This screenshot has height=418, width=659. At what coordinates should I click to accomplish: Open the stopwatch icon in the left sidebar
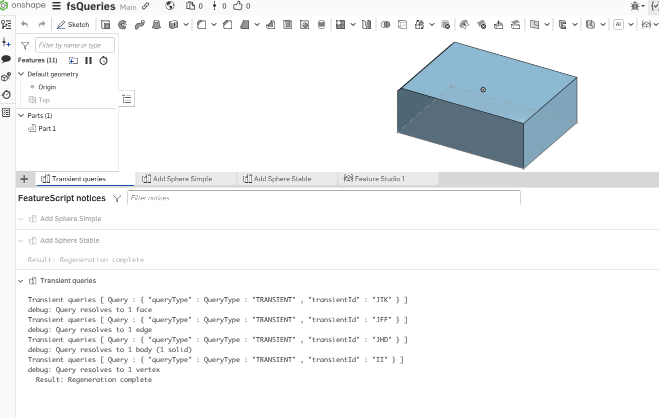point(6,94)
